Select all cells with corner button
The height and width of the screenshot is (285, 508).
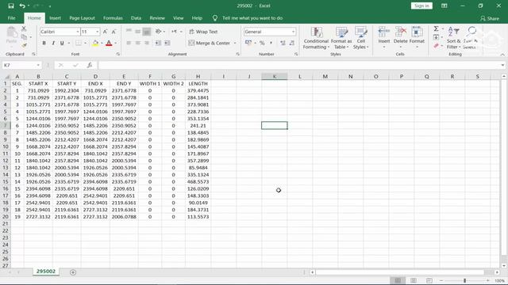click(6, 77)
